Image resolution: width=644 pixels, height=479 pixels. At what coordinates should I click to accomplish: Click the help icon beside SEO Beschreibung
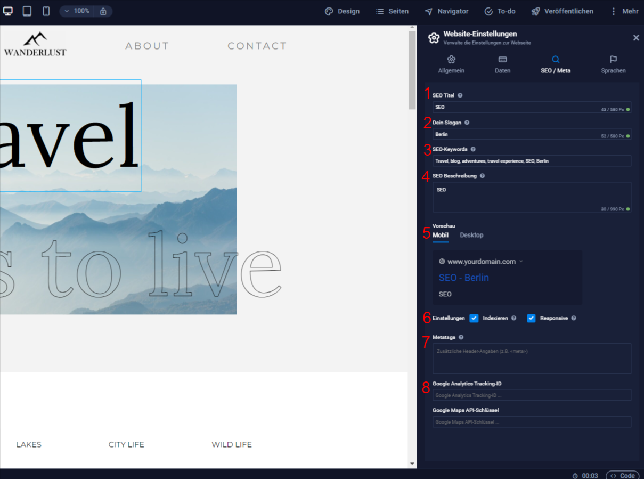click(x=482, y=176)
